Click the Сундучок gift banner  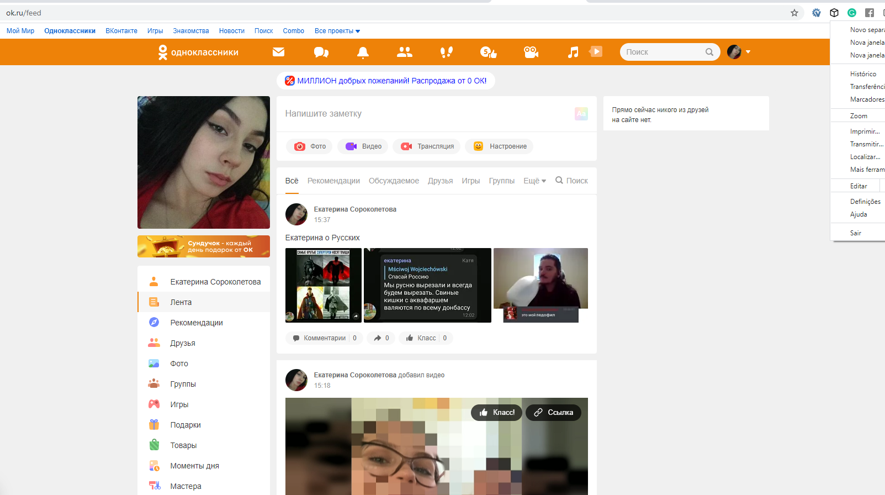[204, 246]
